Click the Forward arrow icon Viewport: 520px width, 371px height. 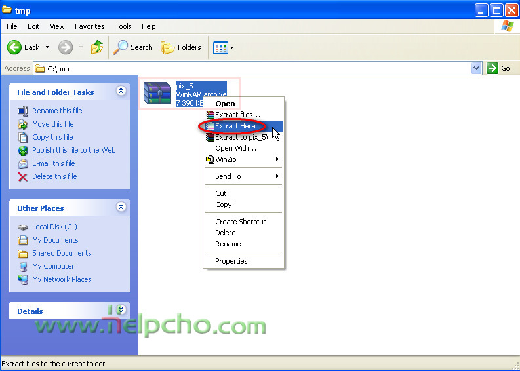click(66, 47)
